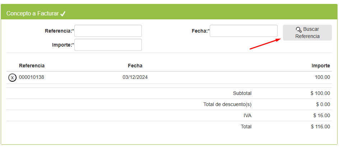Image resolution: width=339 pixels, height=148 pixels.
Task: Click the Fecha column header
Action: pos(135,66)
